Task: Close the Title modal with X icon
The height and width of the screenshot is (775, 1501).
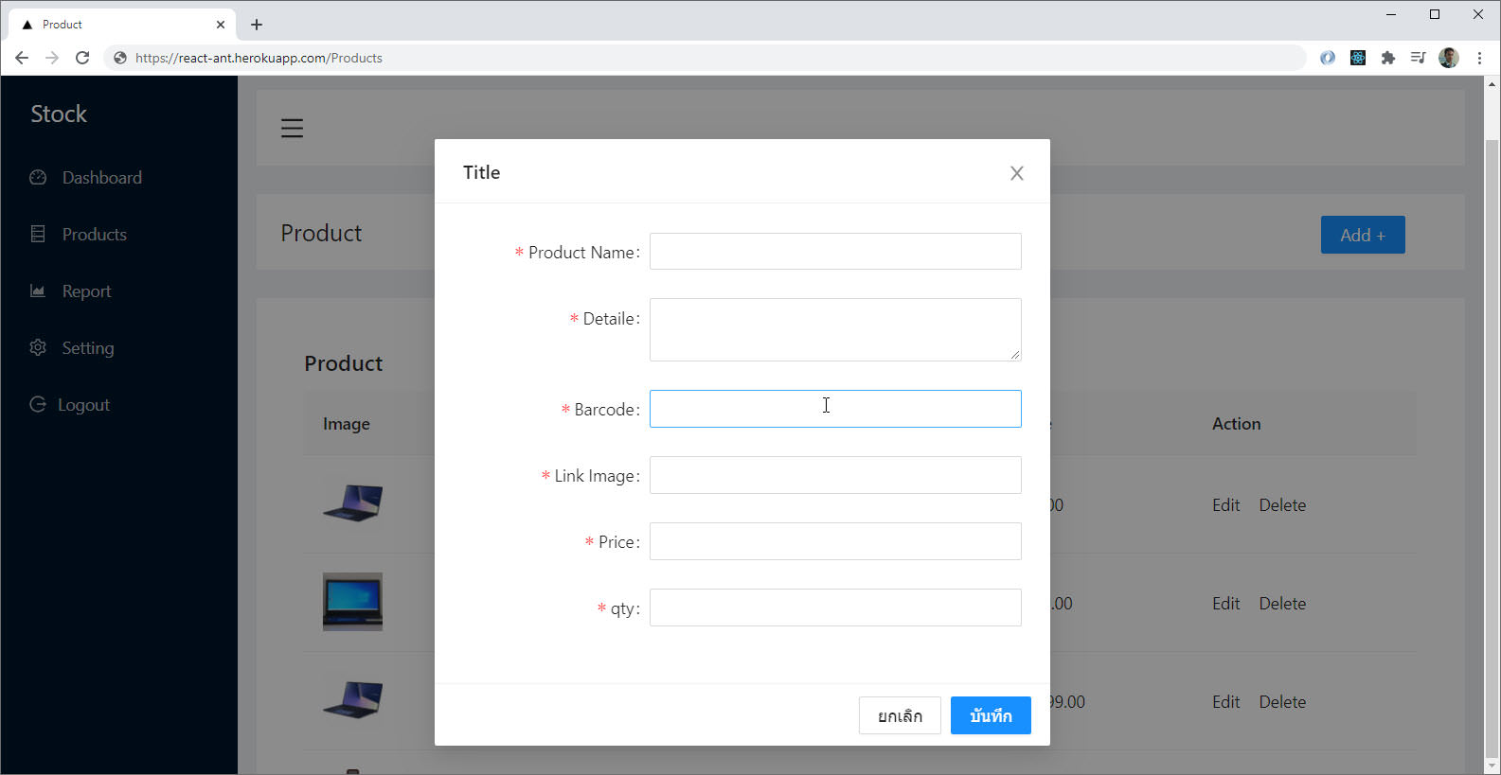Action: [x=1016, y=173]
